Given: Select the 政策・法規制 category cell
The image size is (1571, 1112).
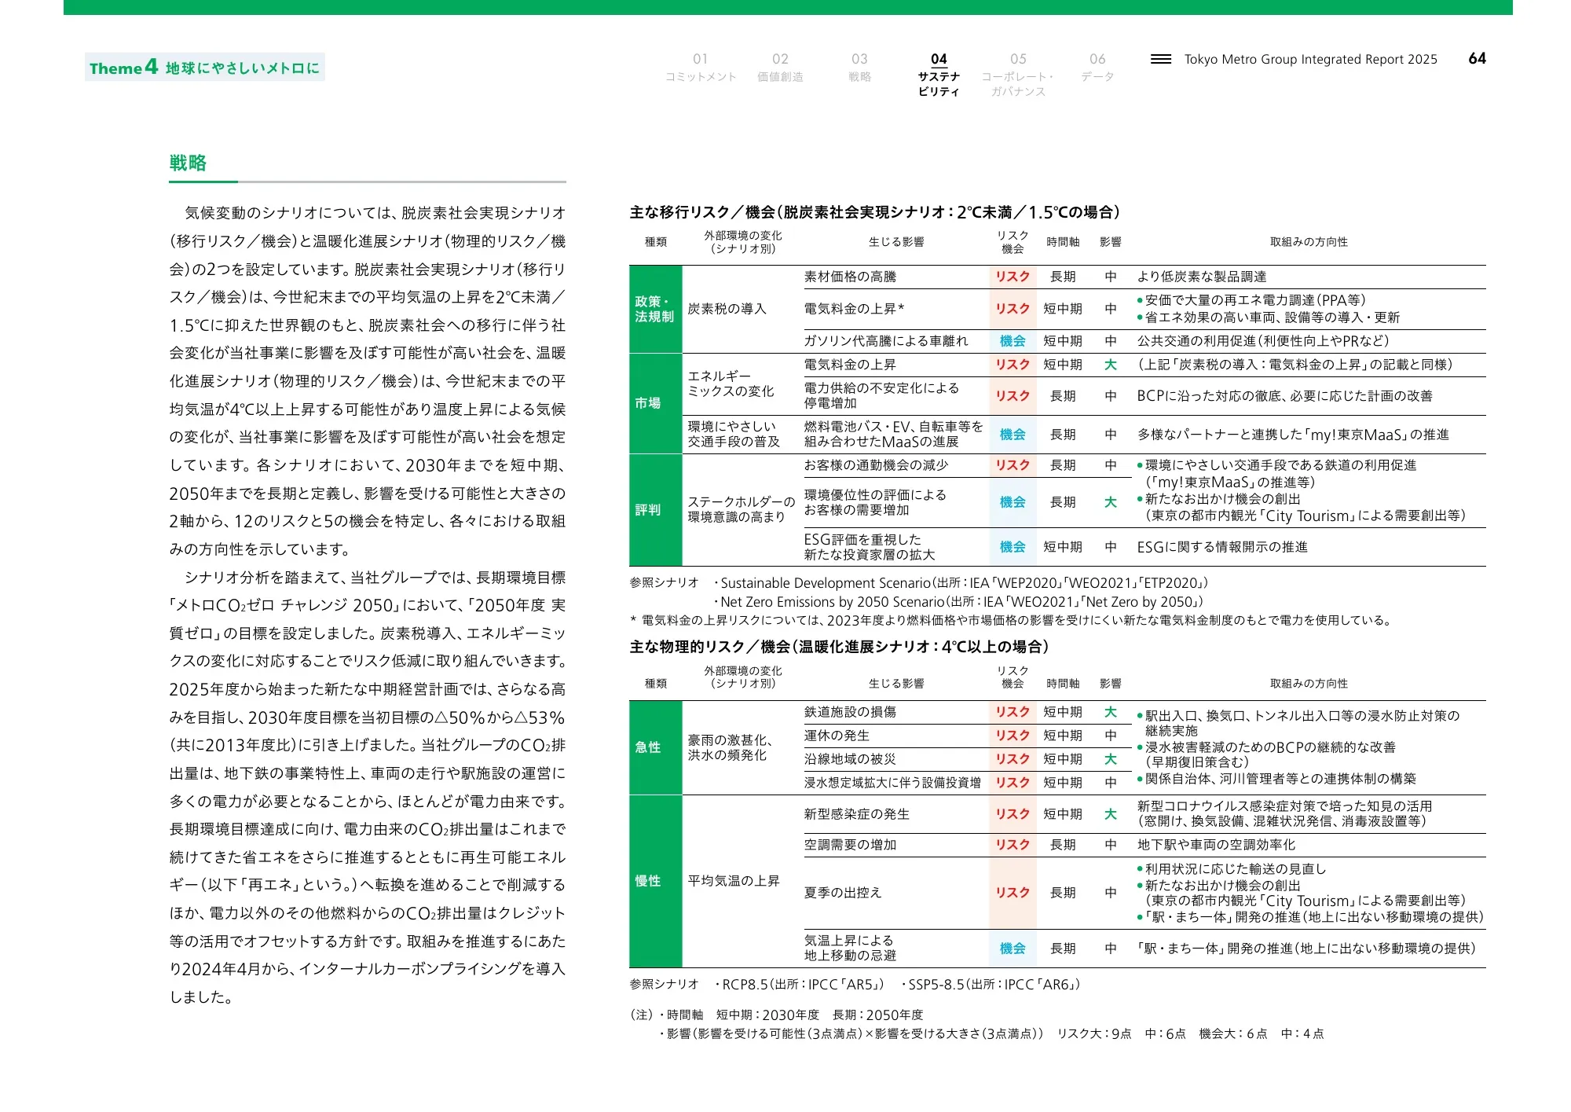Looking at the screenshot, I should 655,309.
